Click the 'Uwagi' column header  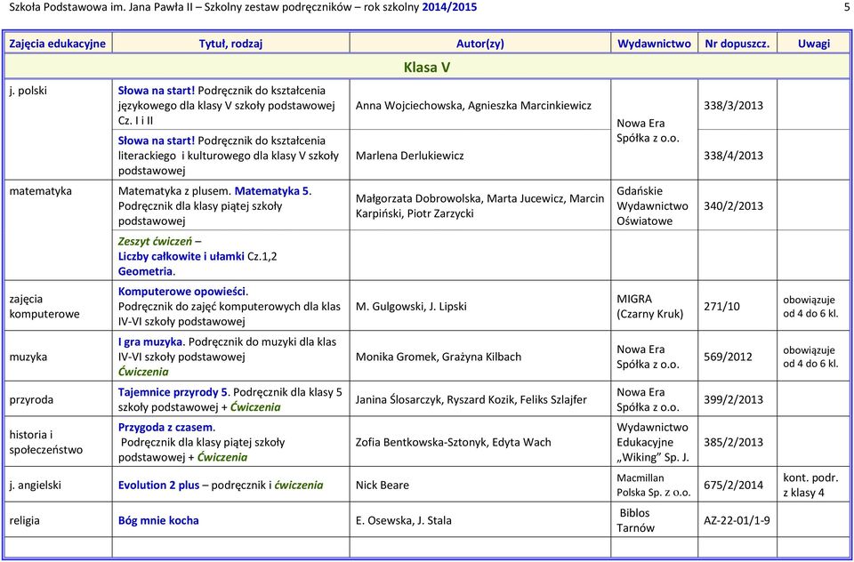(814, 44)
